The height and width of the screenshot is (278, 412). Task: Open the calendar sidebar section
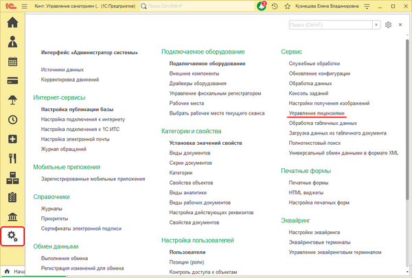[x=12, y=62]
